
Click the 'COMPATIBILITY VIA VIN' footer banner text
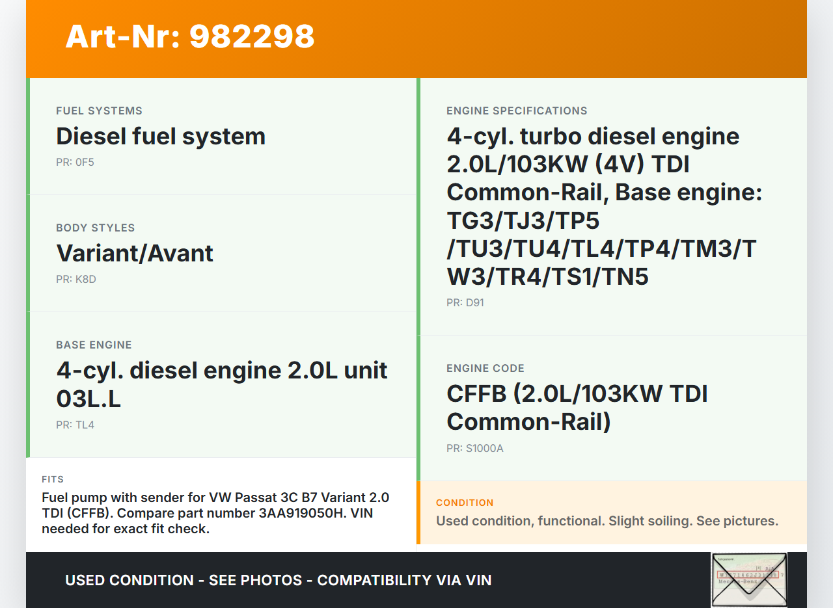(278, 580)
